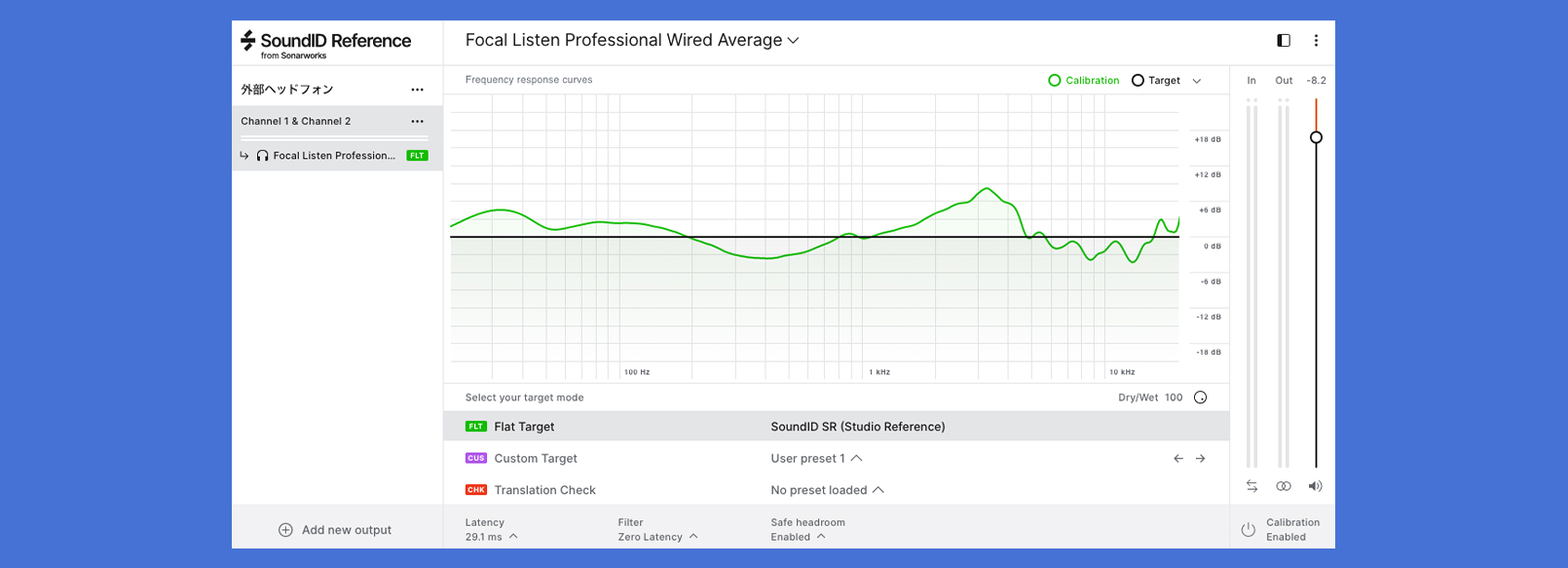This screenshot has width=1568, height=568.
Task: Open the 外部ヘッドフォン more options menu
Action: [417, 90]
